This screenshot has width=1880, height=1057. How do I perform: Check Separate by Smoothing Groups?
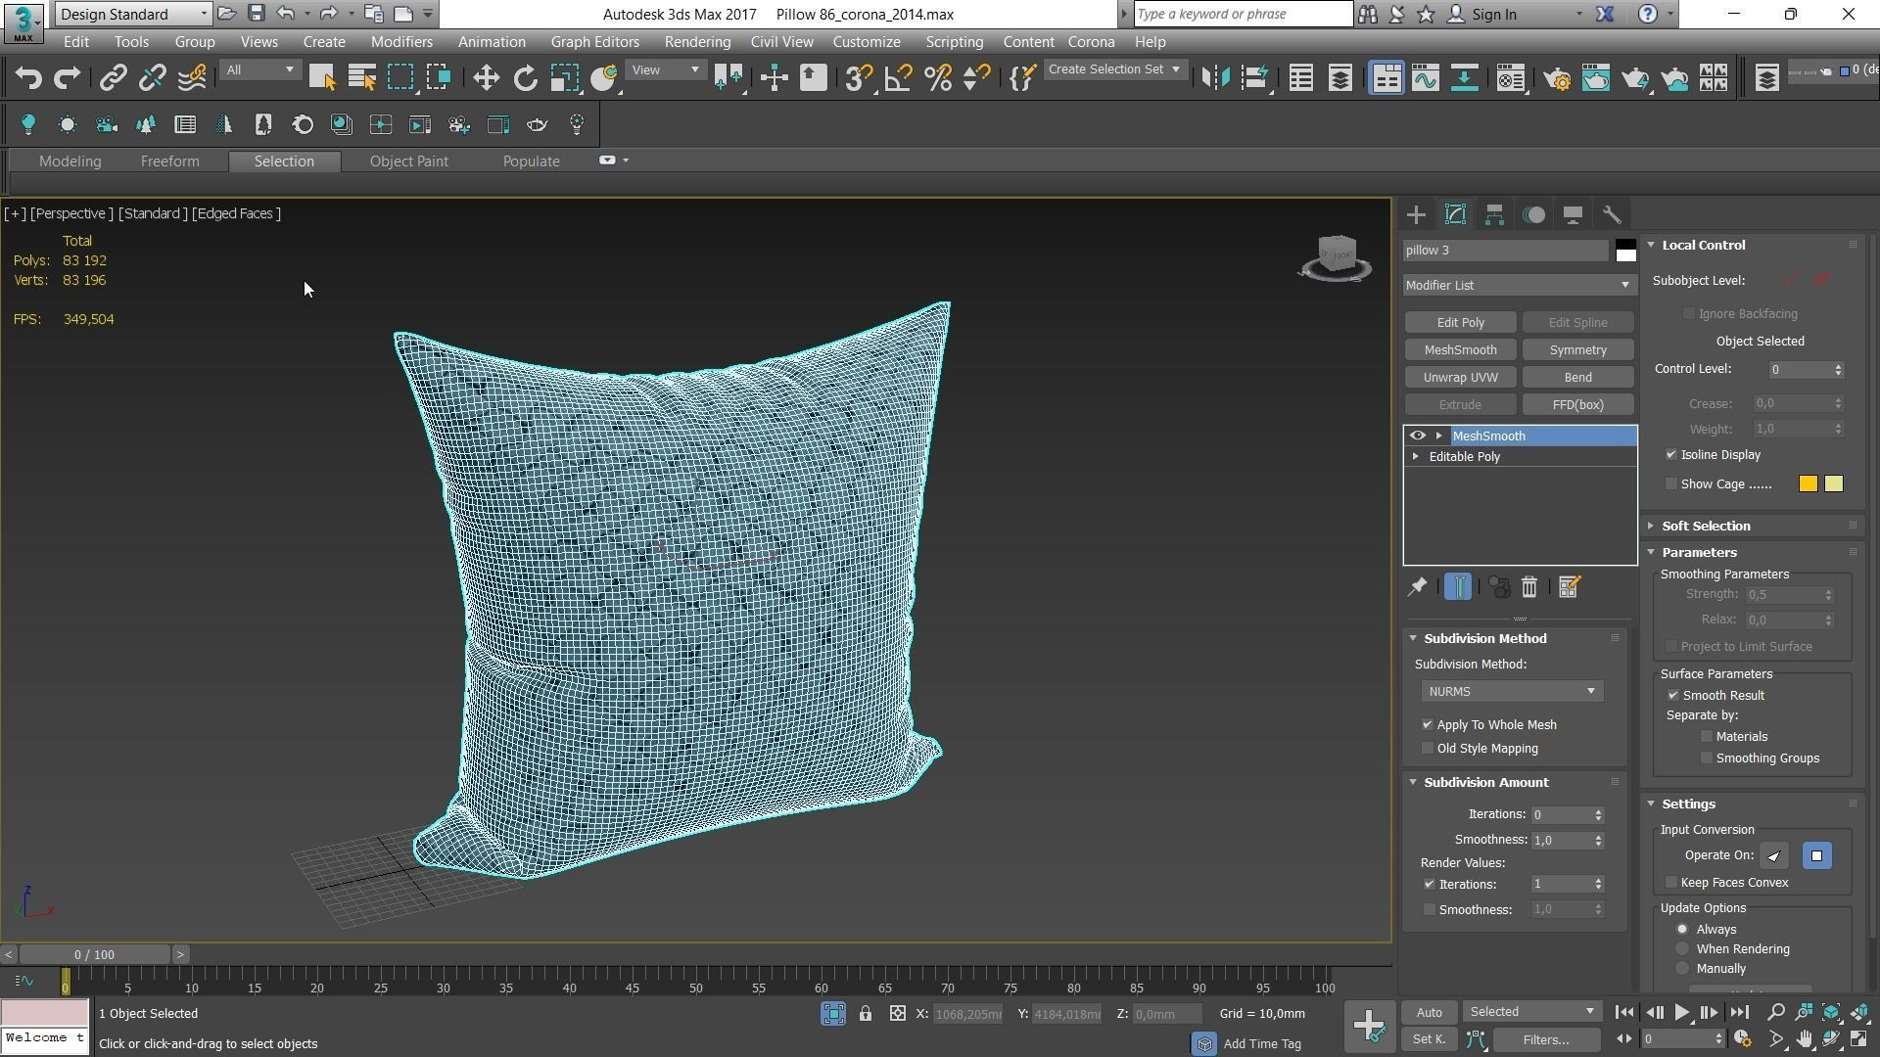point(1707,758)
